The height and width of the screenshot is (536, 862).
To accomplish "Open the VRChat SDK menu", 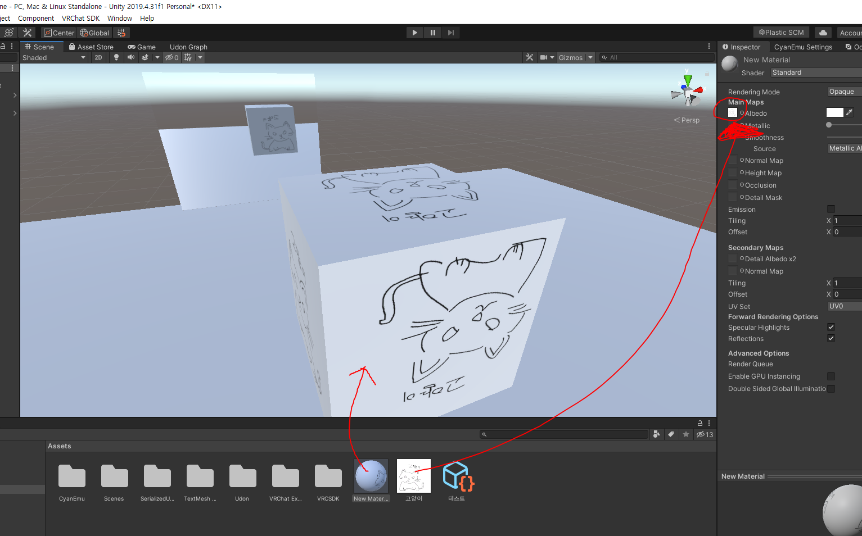I will 80,18.
